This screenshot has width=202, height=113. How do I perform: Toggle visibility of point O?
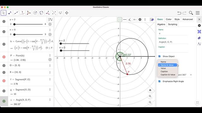[4, 66]
